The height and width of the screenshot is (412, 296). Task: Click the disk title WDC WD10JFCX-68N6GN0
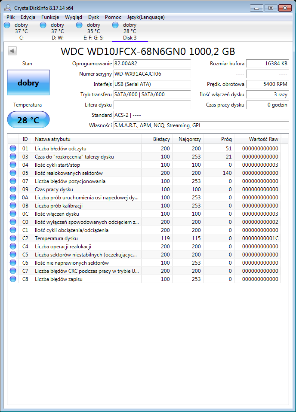pyautogui.click(x=148, y=52)
